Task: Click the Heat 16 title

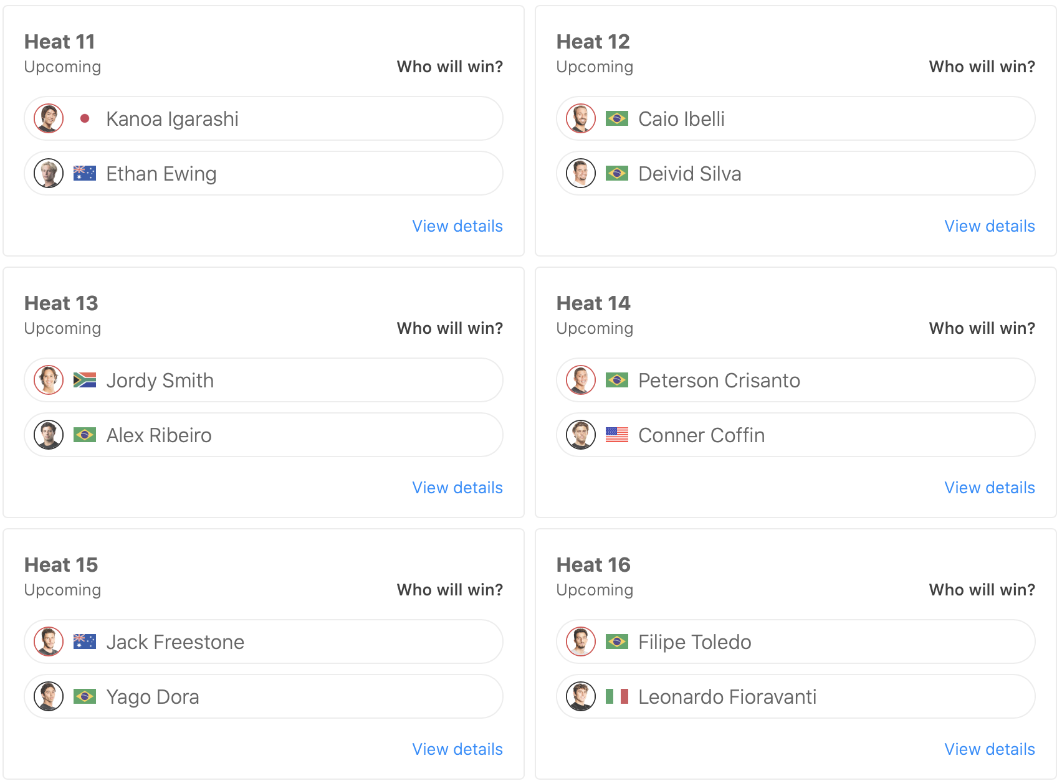Action: pyautogui.click(x=593, y=565)
